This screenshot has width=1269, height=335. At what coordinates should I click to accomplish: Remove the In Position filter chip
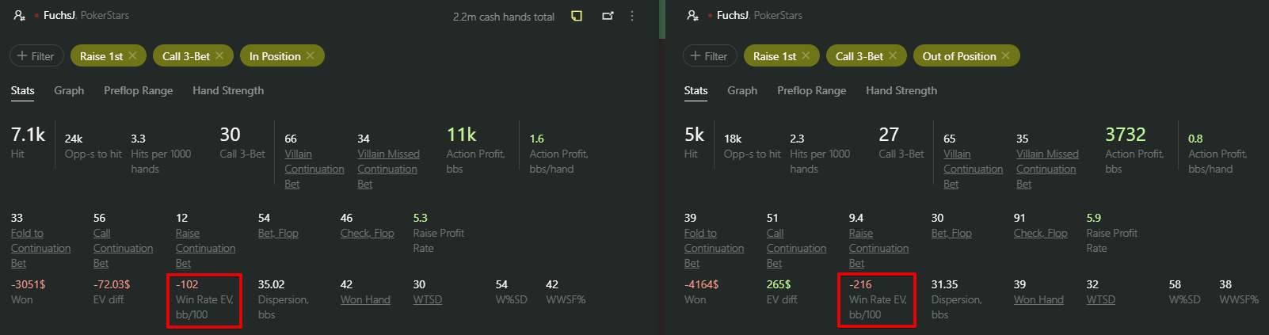click(x=311, y=55)
